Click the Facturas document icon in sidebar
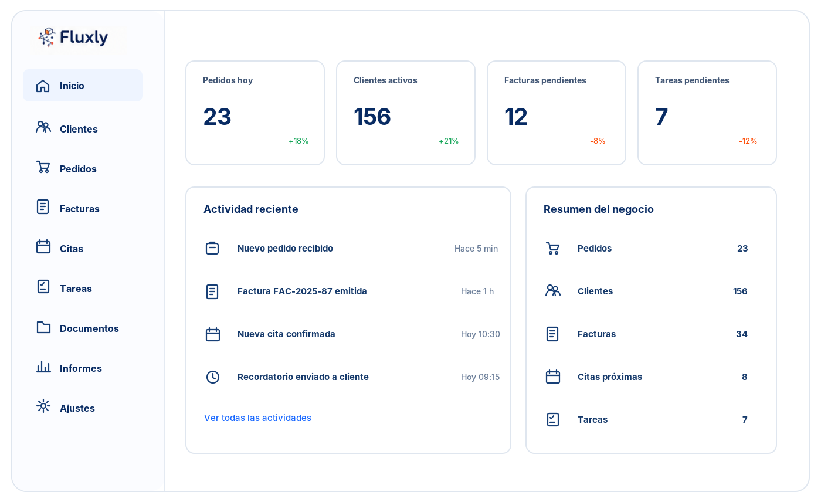 pos(43,206)
